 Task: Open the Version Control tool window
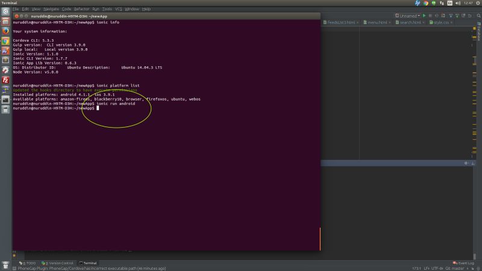click(57, 263)
